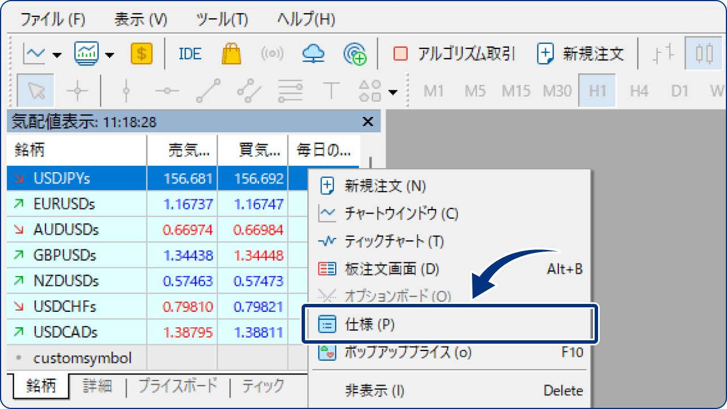Open the line chart type icon
Screen dimensions: 727x409
click(x=35, y=54)
